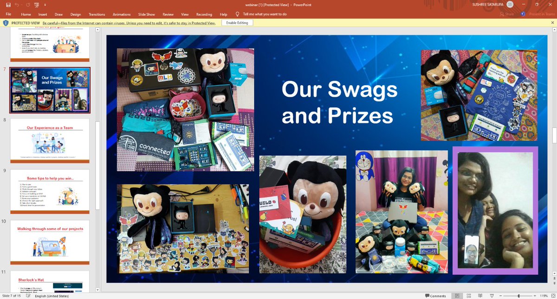Viewport: 557px width, 299px height.
Task: Select slide 7 thumbnail Our Swags and Prizes
Action: coord(50,90)
